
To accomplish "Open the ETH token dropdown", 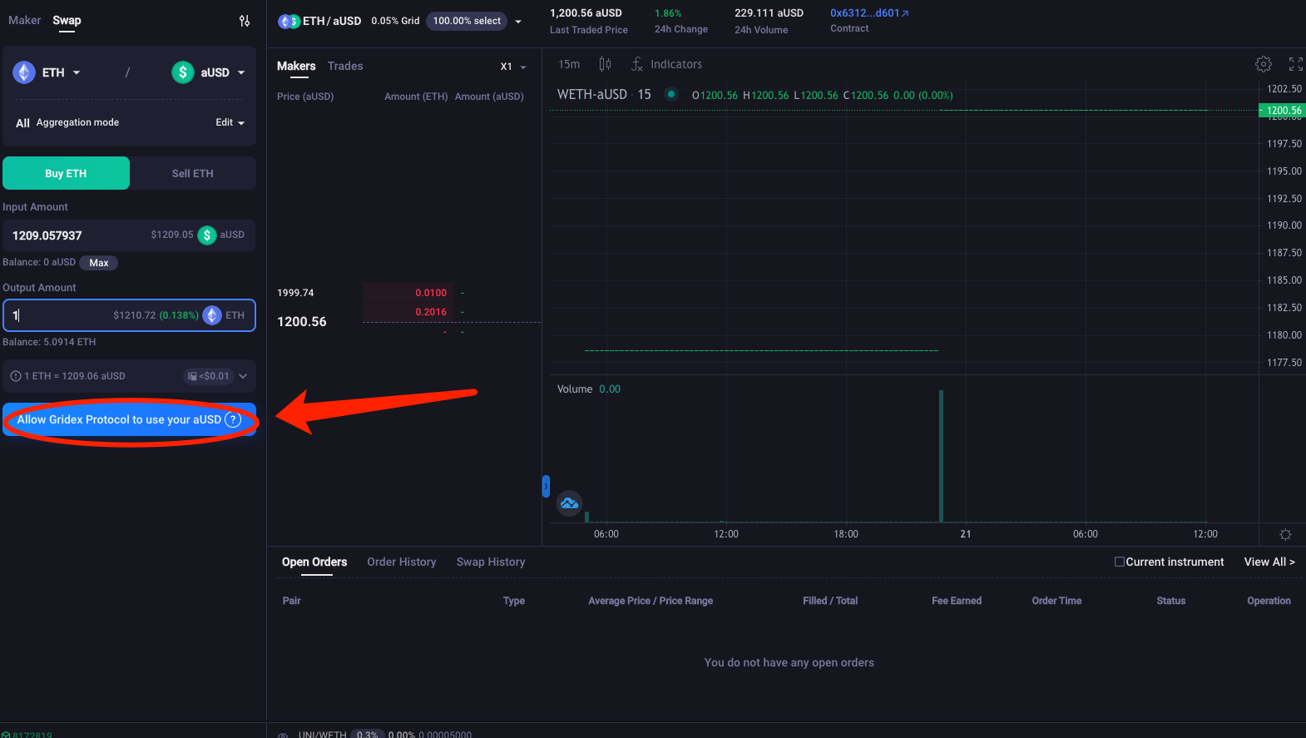I will coord(47,72).
